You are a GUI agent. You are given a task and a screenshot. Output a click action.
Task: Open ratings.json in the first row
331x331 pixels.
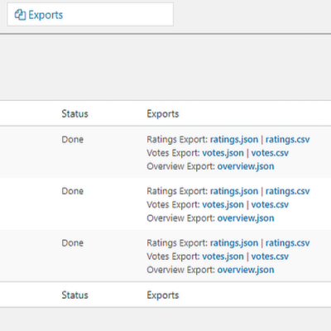pyautogui.click(x=234, y=140)
